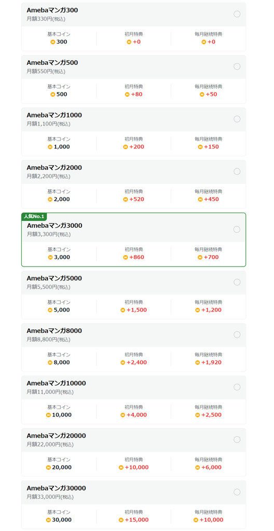Choose the Amebaマンガ5000 plan radio button
Screen dimensions: 274x531
coord(237,282)
